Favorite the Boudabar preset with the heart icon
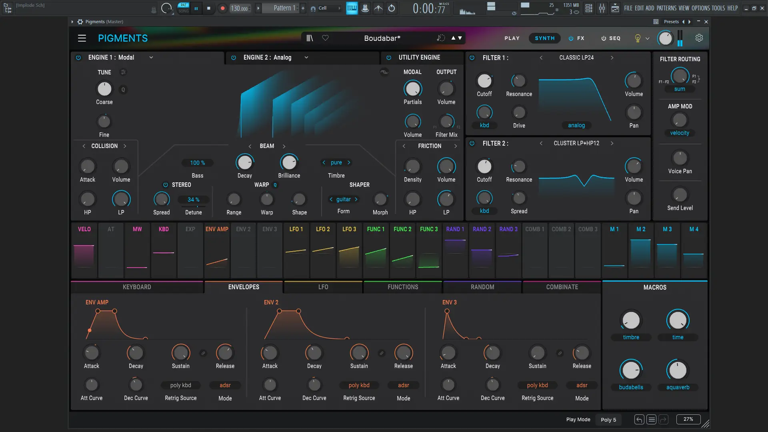 pyautogui.click(x=325, y=38)
